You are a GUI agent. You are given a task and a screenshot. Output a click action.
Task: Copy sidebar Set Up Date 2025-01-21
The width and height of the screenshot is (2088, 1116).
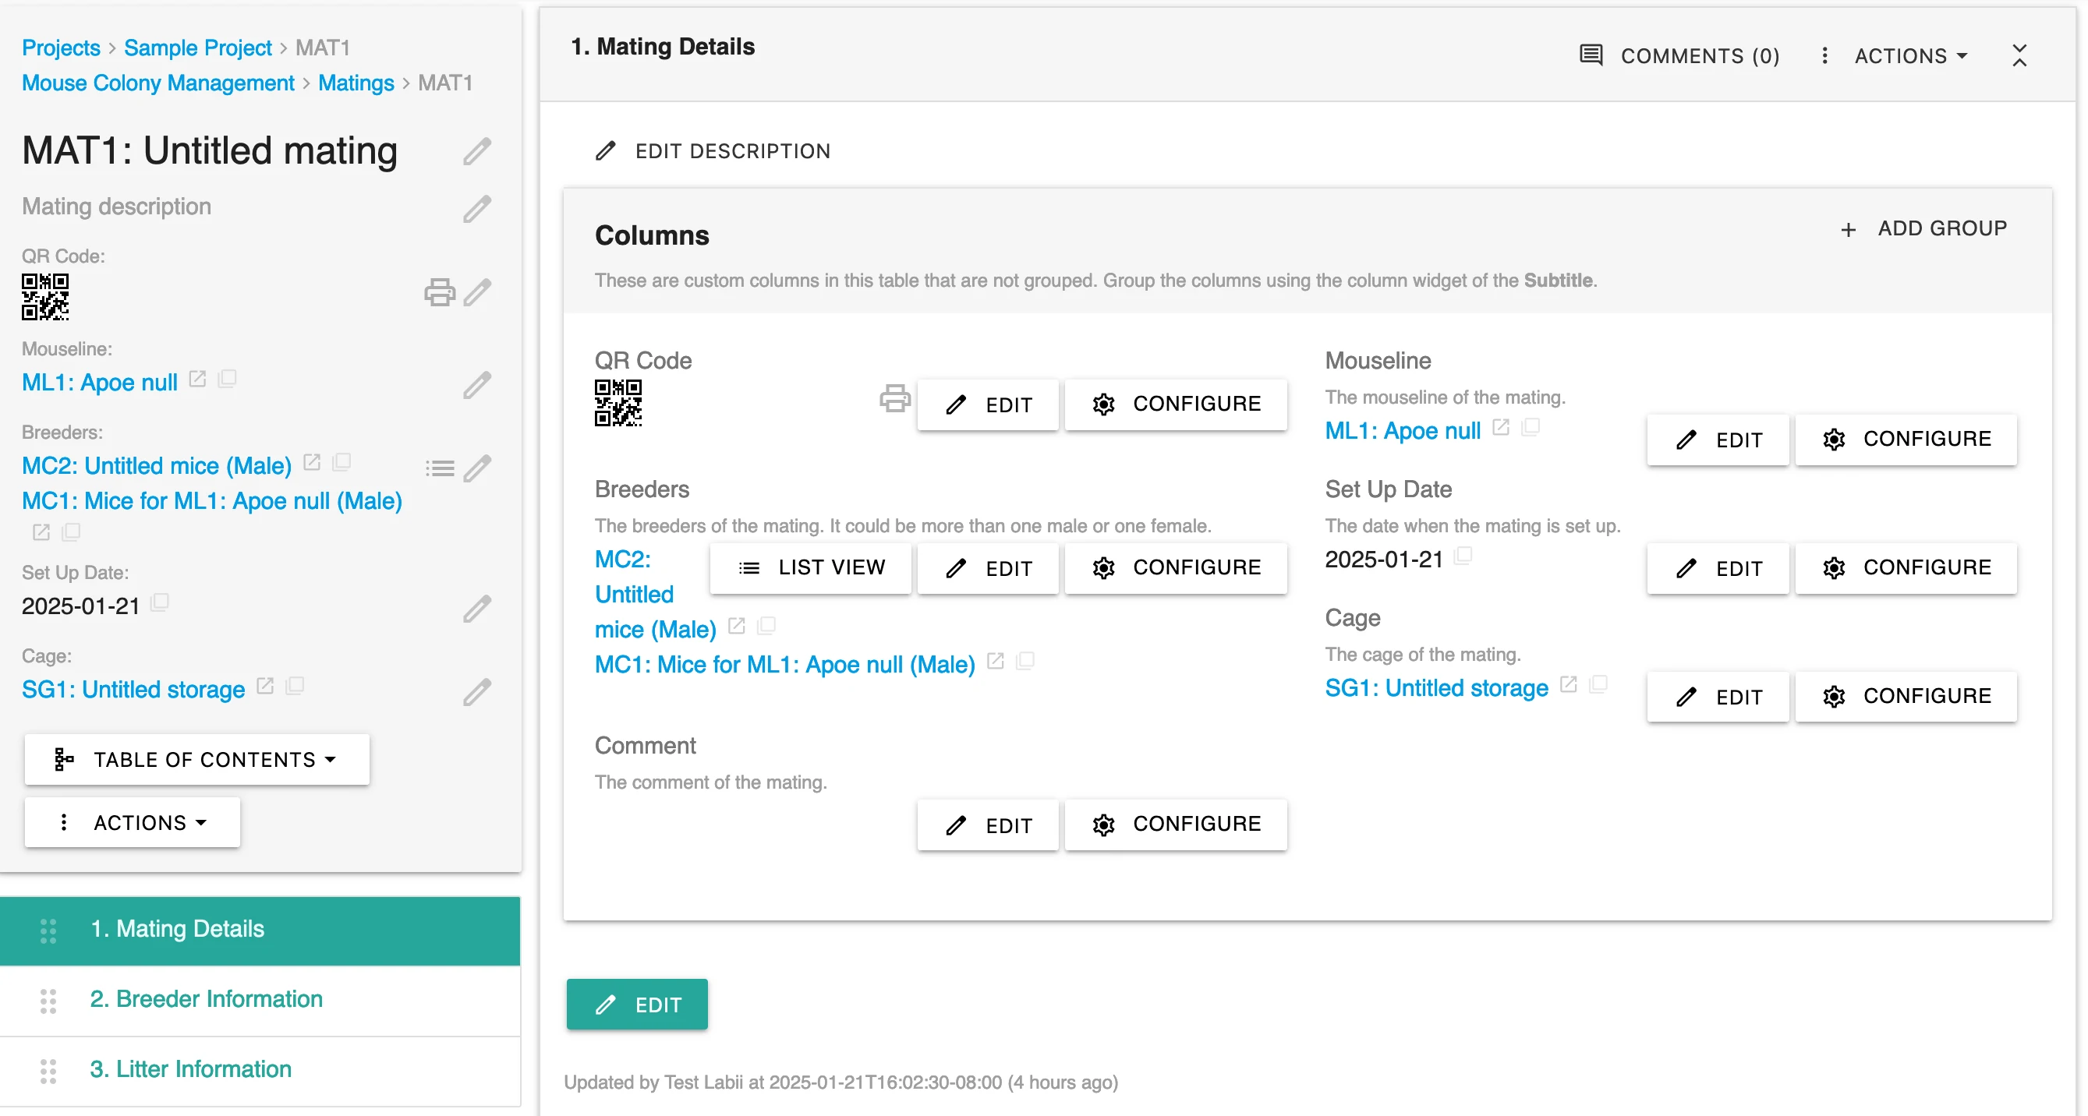click(160, 602)
